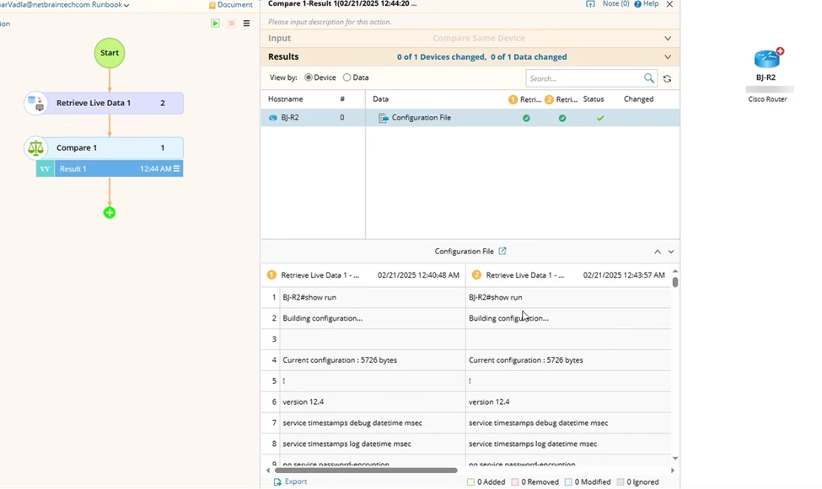Refresh the results list

pyautogui.click(x=667, y=78)
